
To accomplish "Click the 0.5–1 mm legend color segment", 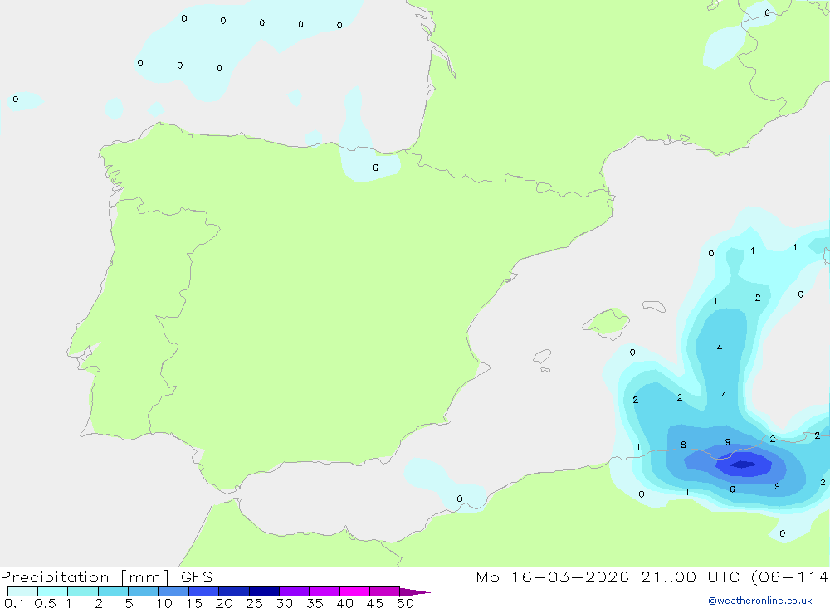I will coord(52,591).
